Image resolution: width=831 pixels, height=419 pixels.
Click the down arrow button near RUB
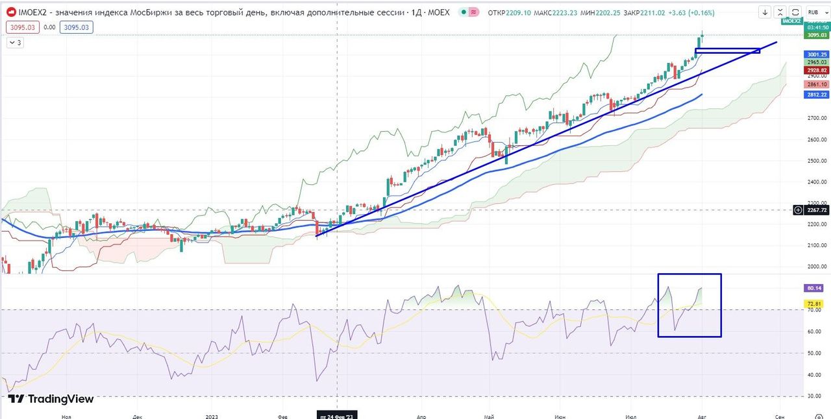765,12
